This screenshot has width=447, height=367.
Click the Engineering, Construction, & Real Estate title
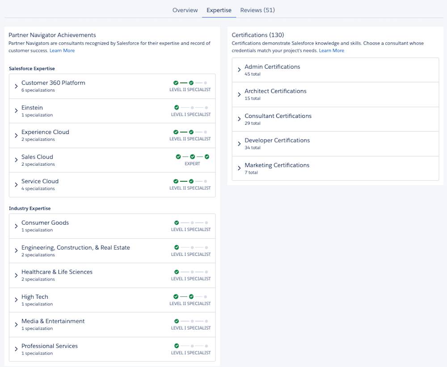[x=76, y=248]
